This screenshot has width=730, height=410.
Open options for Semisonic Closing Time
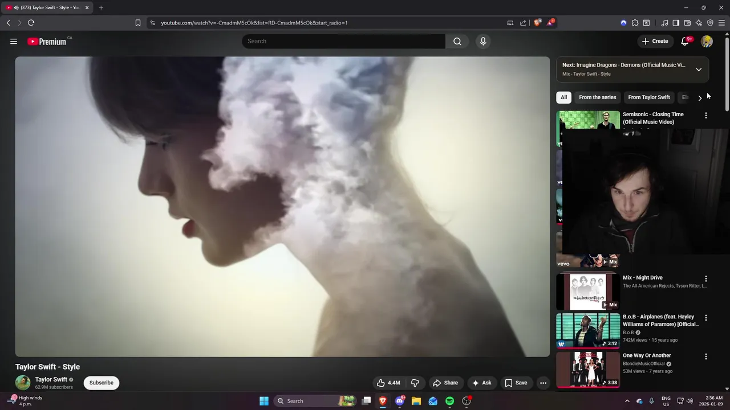(705, 116)
